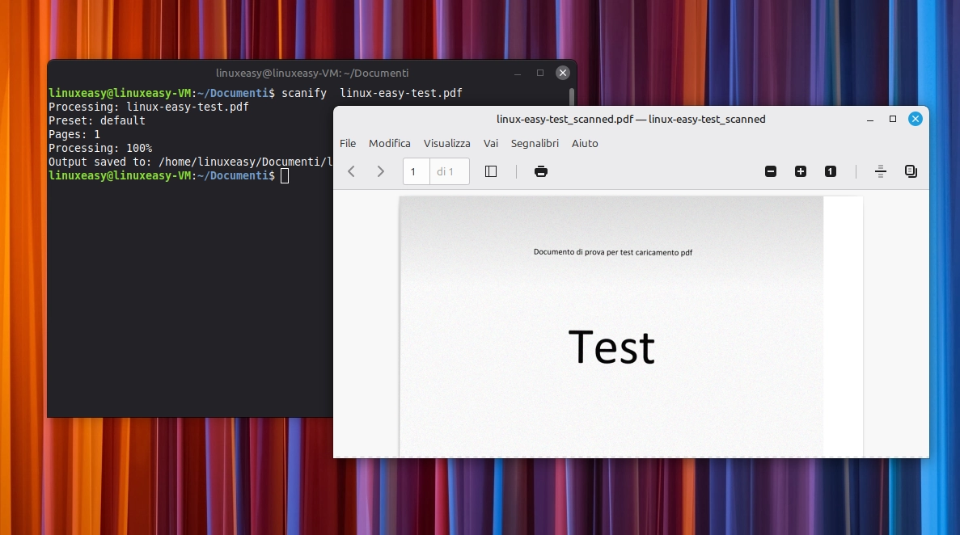Screen dimensions: 960x535
Task: Open the File menu
Action: tap(348, 143)
